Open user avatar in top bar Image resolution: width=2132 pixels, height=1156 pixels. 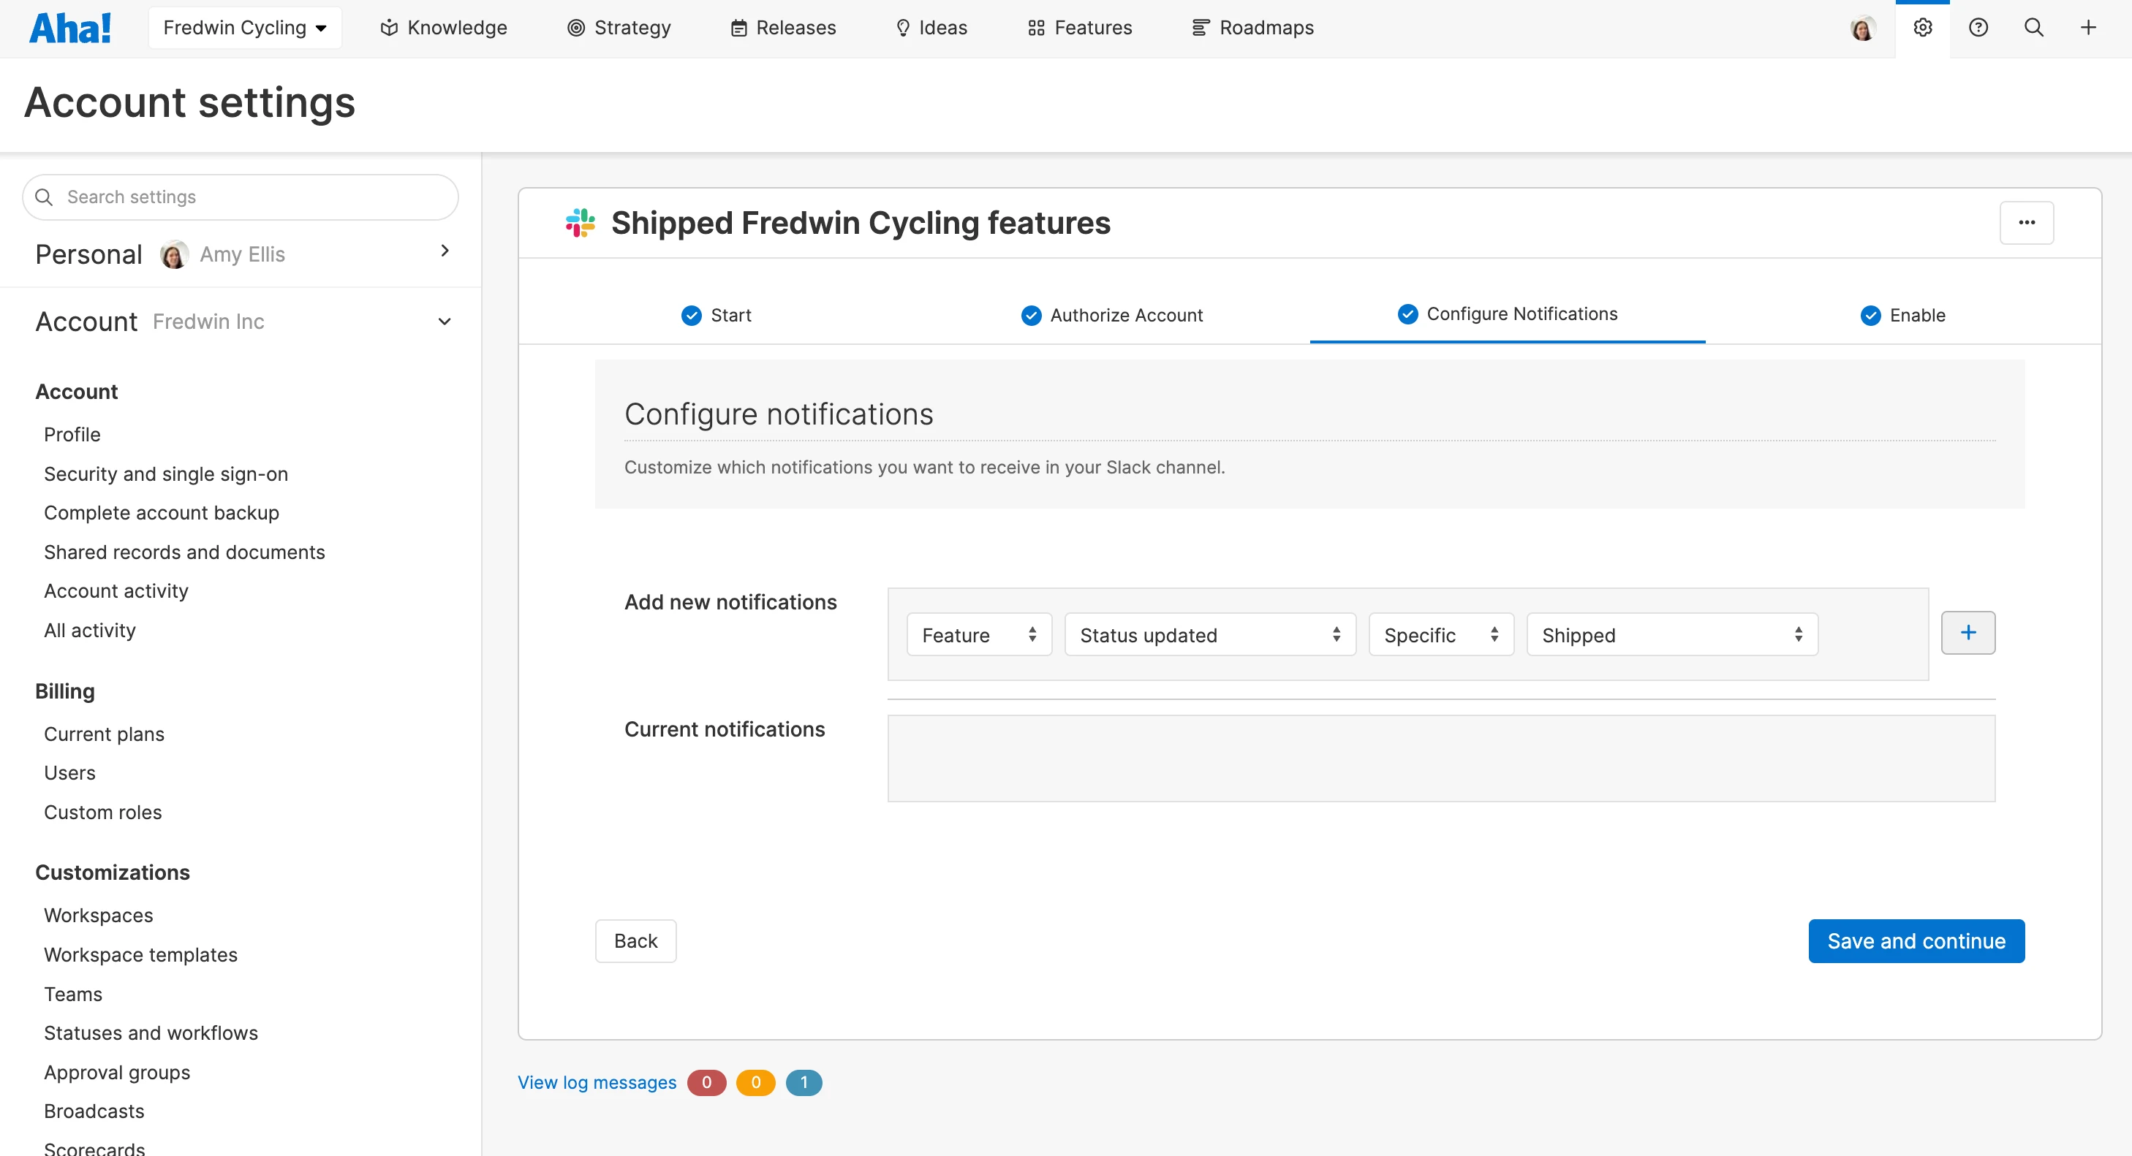pos(1862,28)
